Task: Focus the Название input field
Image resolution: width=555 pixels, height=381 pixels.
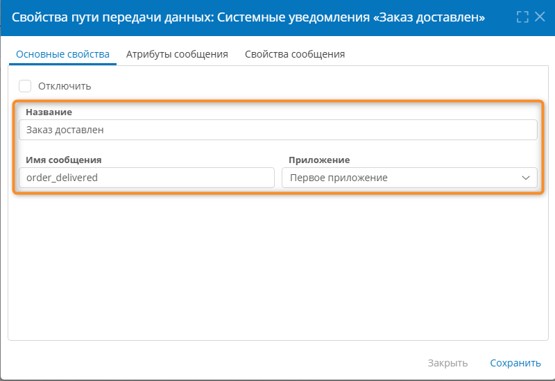Action: (277, 130)
